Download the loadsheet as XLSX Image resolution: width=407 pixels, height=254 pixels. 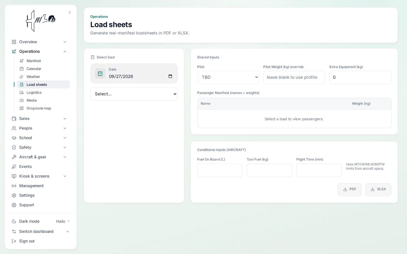click(378, 189)
